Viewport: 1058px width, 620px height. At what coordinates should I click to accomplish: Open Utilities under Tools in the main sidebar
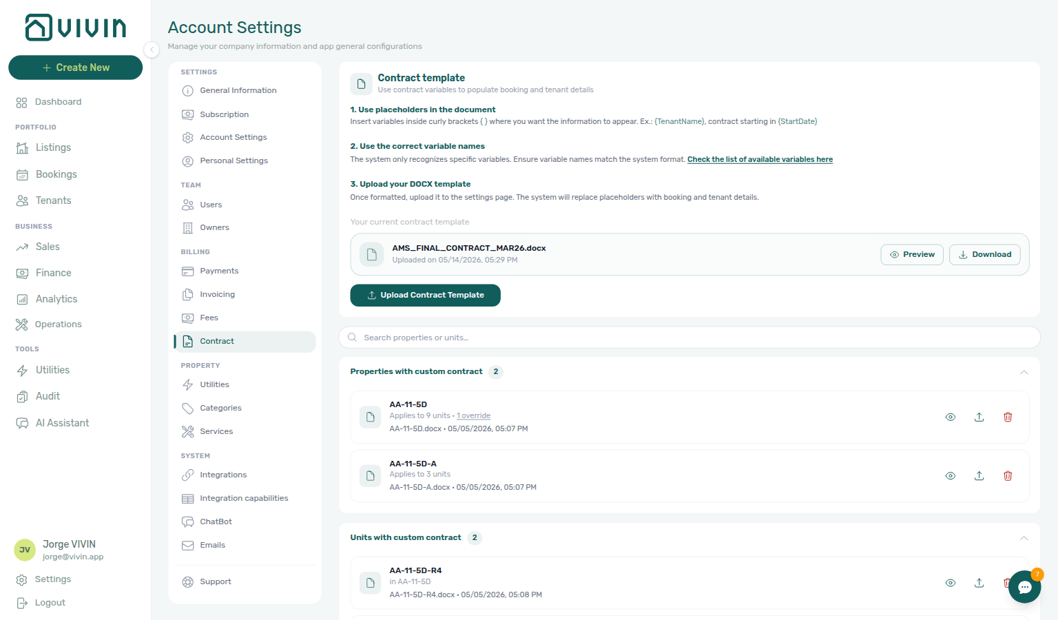pyautogui.click(x=43, y=370)
